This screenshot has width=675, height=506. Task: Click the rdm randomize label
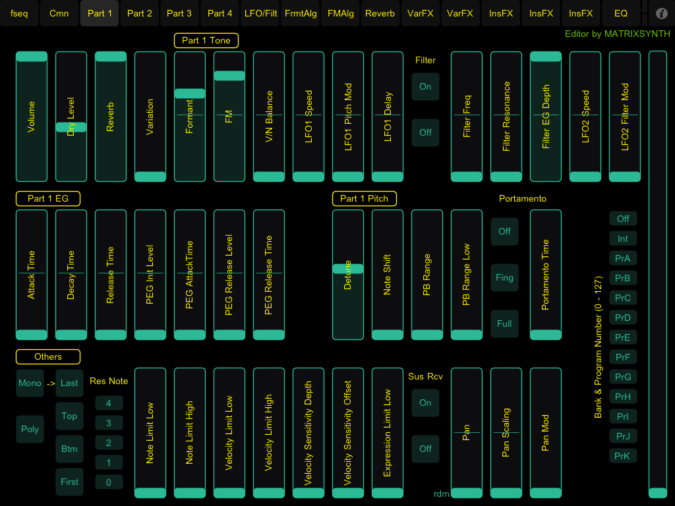(441, 493)
